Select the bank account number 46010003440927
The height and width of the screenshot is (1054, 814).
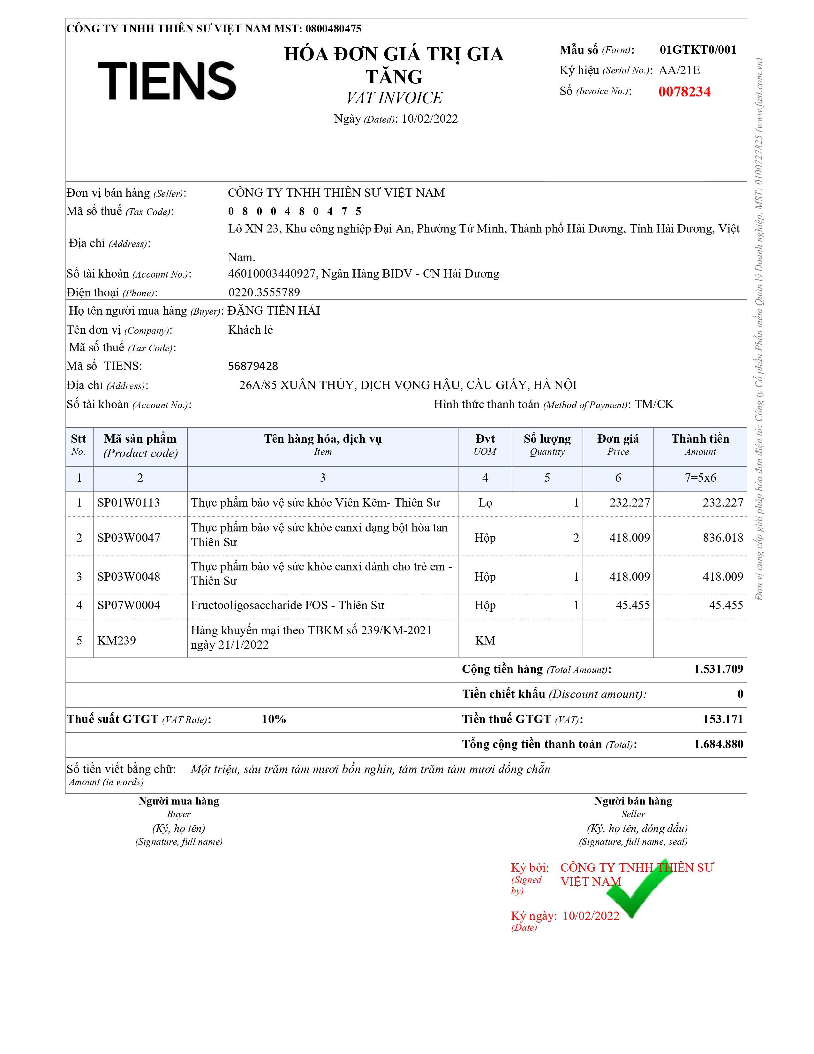pyautogui.click(x=272, y=274)
